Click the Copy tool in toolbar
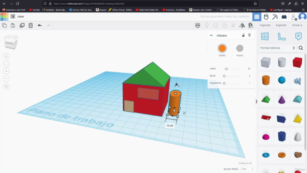Viewport: 307px width, 173px height. 4,25
